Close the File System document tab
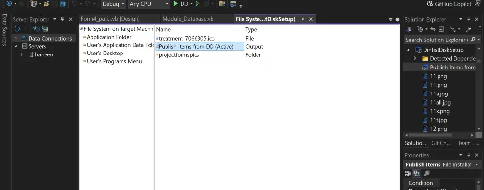This screenshot has width=484, height=190. (x=311, y=19)
